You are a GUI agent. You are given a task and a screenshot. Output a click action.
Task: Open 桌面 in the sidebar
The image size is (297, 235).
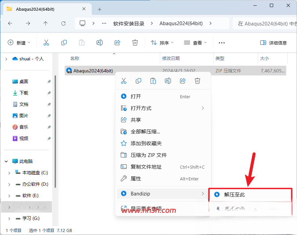tap(24, 81)
